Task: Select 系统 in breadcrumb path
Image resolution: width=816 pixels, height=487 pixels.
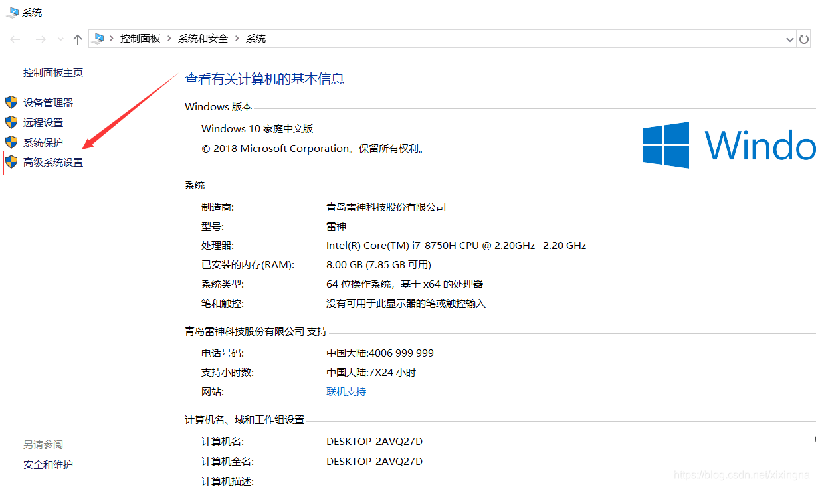Action: coord(256,39)
